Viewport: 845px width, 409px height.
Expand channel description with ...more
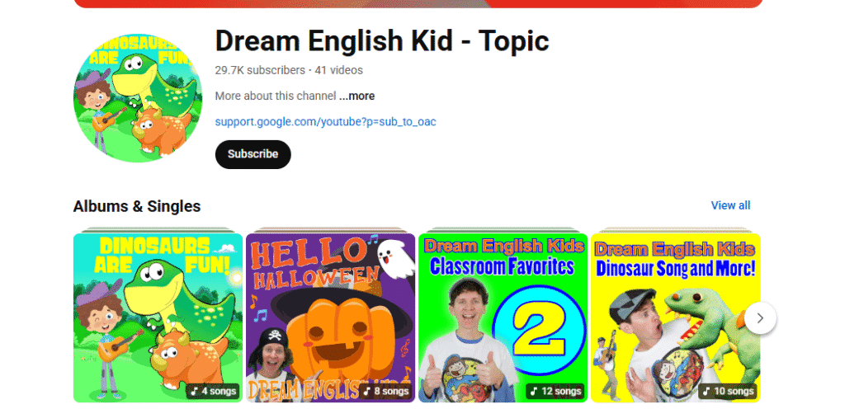tap(356, 96)
